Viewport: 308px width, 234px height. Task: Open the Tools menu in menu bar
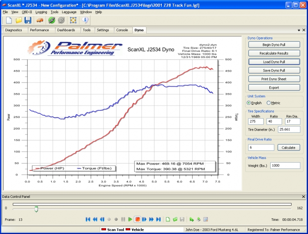[x=54, y=12]
